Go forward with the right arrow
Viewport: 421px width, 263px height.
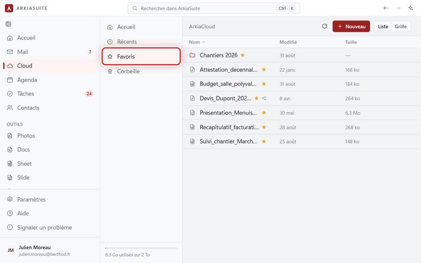click(398, 8)
